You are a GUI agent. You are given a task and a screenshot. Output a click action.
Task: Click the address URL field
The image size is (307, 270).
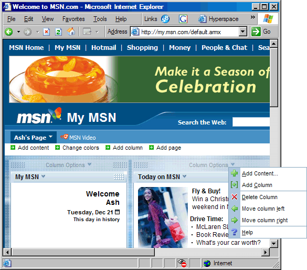(185, 32)
